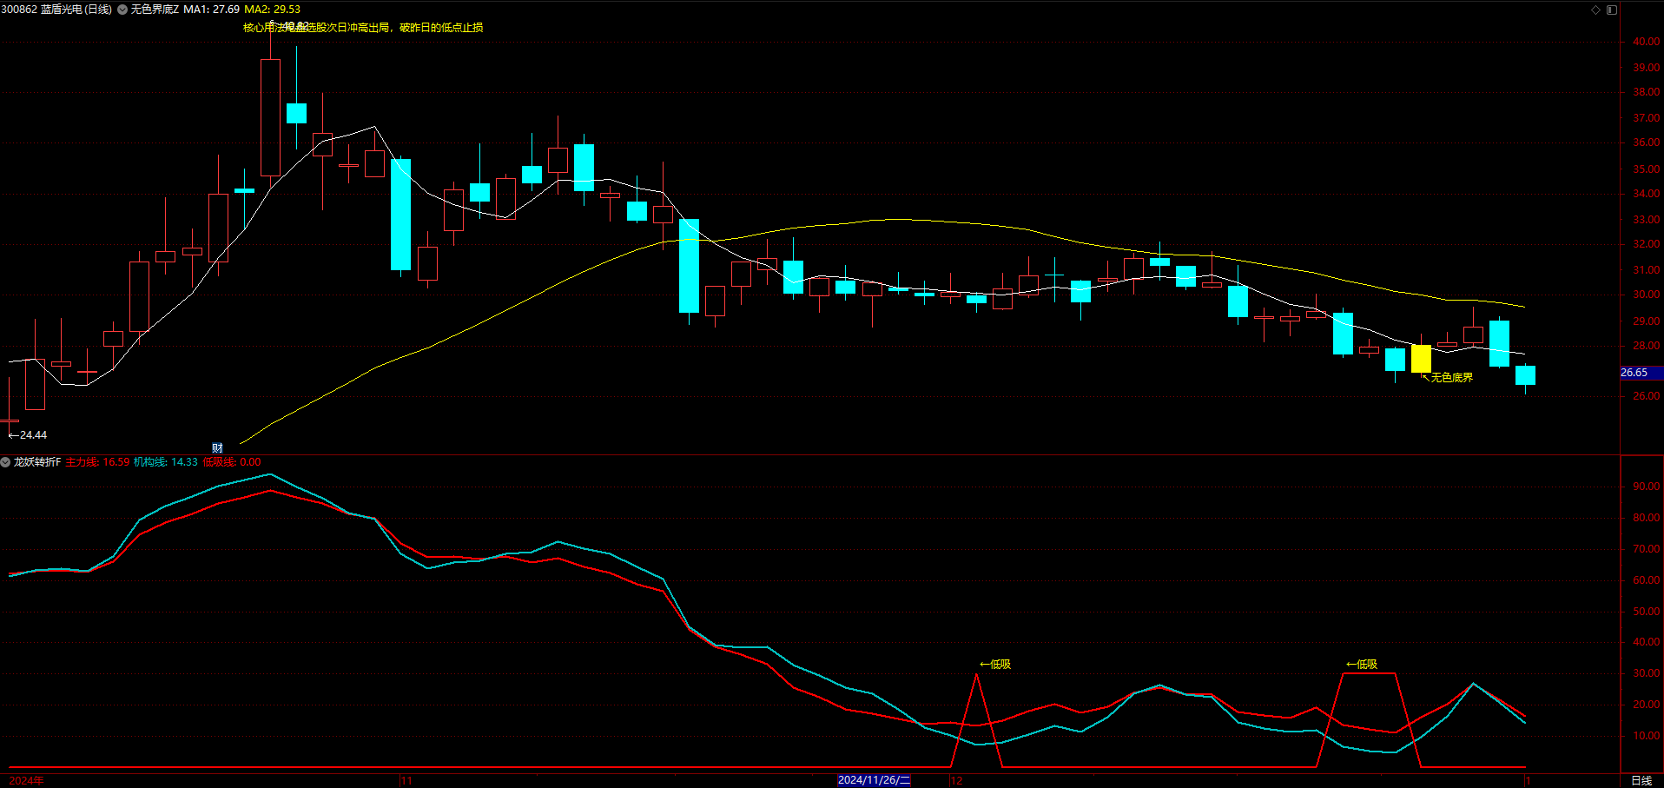Click the month 12 time axis marker
1664x788 pixels.
[957, 780]
